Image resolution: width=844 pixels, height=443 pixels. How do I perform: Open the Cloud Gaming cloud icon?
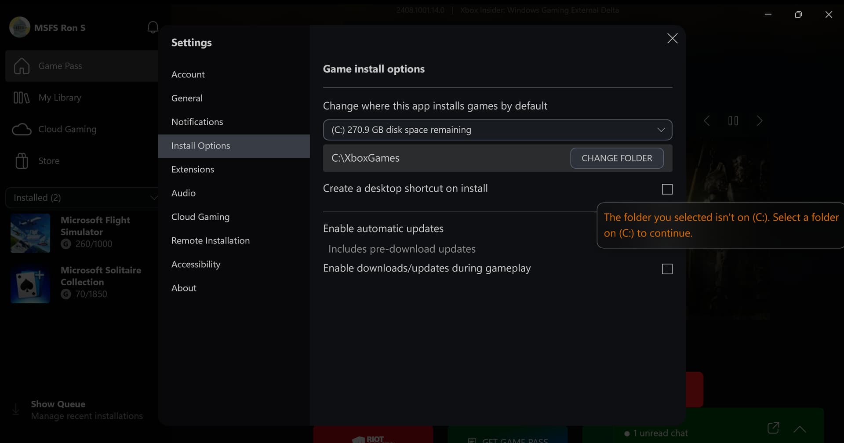22,129
